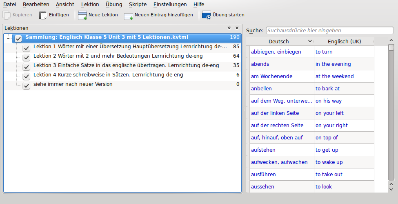Click the bottom scrollbar down arrow
This screenshot has height=204, width=398.
(391, 189)
